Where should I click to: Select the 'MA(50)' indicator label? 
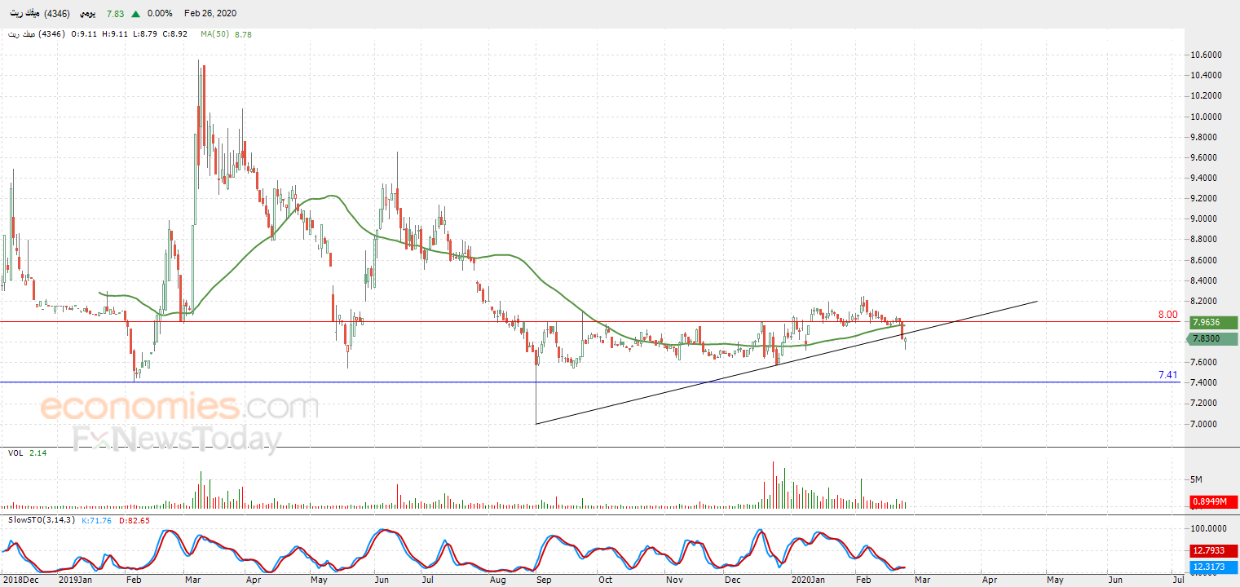point(215,34)
